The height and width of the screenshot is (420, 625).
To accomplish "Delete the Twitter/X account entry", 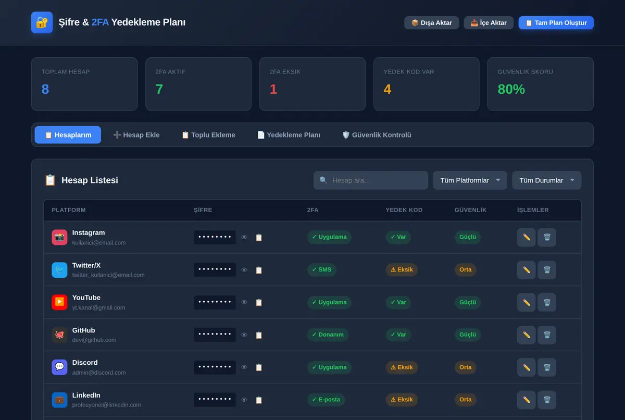I will pos(547,270).
